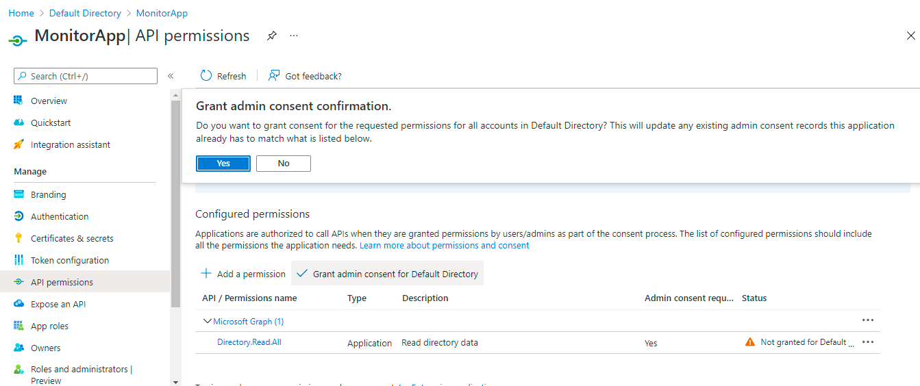
Task: Open Integration assistant in the sidebar
Action: [x=71, y=144]
